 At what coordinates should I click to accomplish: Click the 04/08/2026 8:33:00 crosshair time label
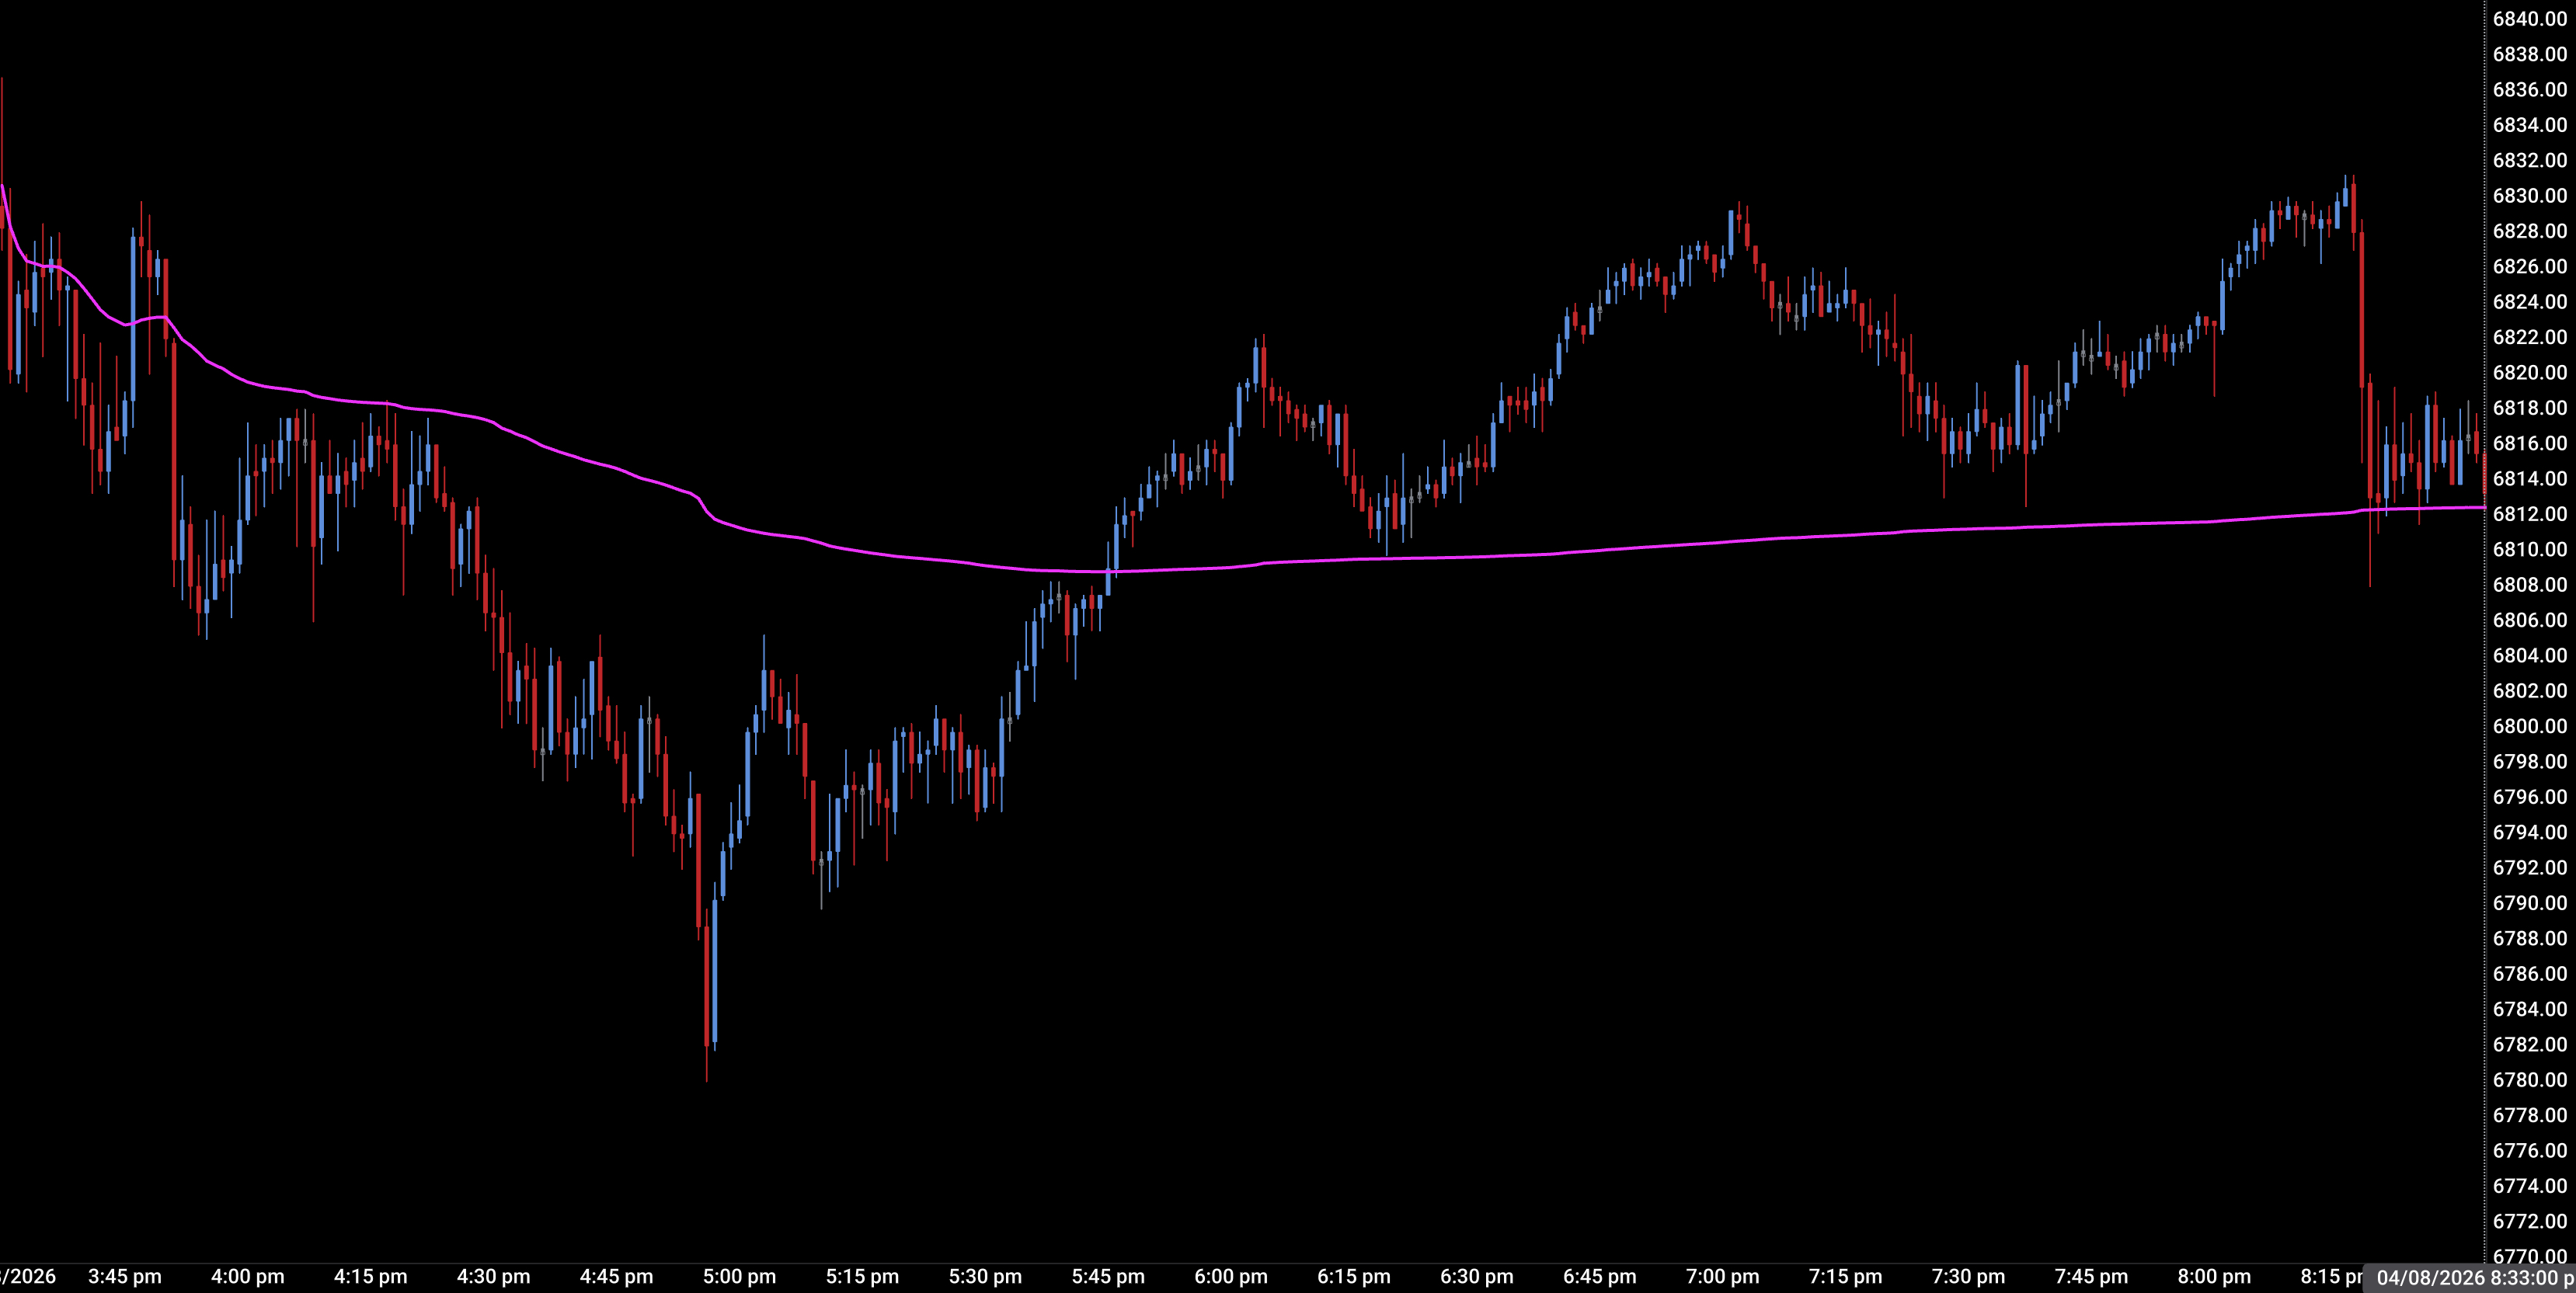click(2470, 1278)
